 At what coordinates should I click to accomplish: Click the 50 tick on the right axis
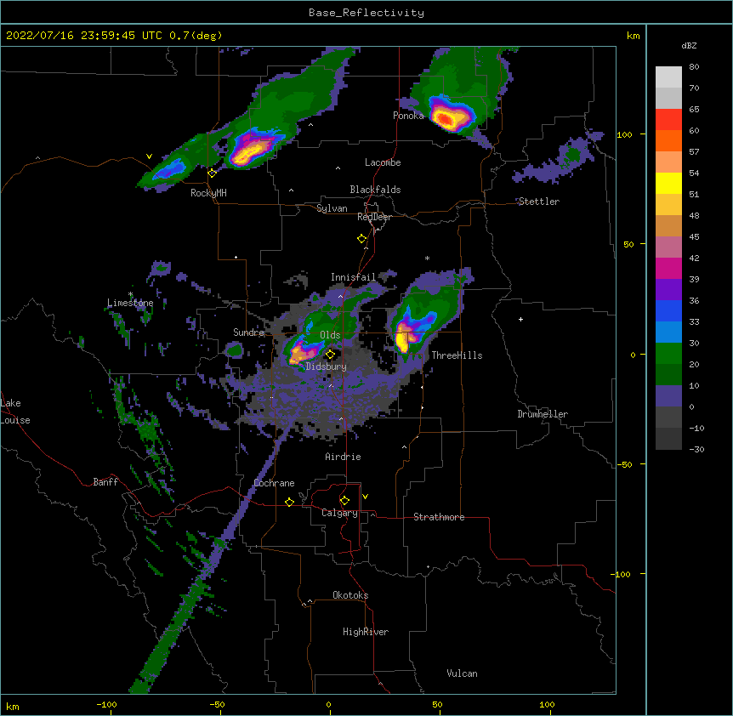628,244
